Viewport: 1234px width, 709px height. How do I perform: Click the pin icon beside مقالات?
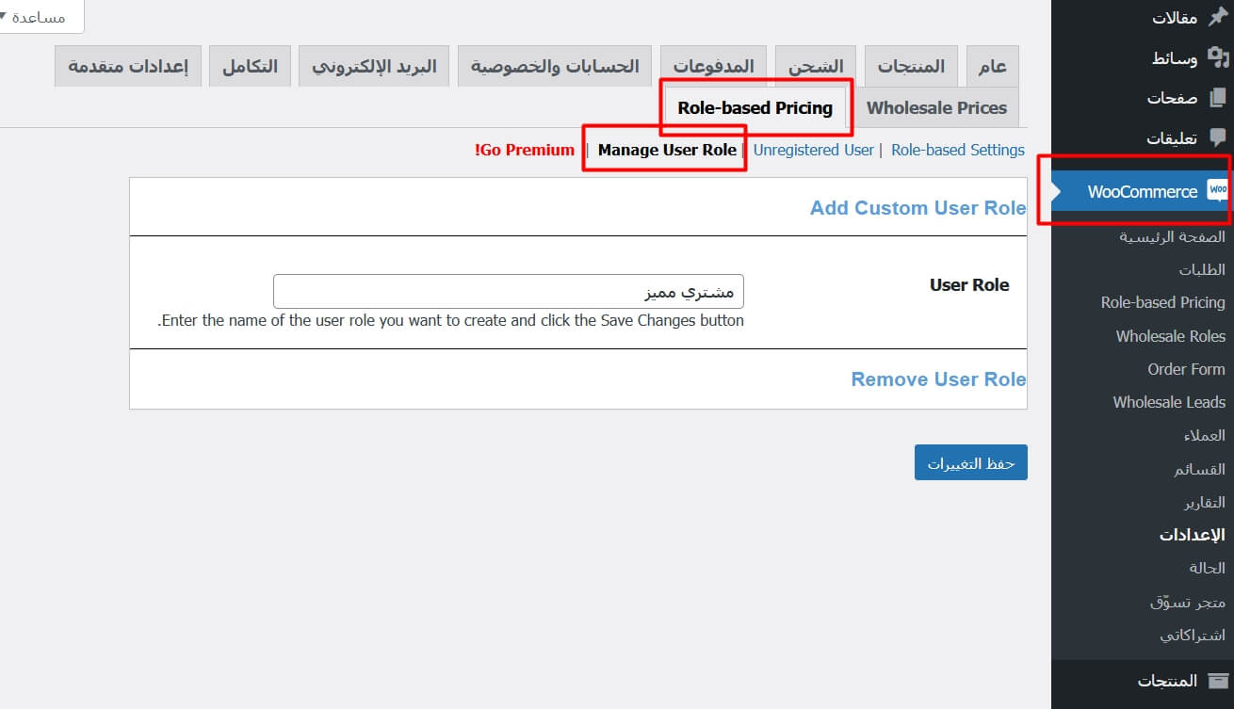(x=1218, y=18)
